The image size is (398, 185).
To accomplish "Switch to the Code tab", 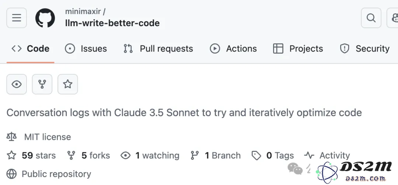I will tap(31, 49).
